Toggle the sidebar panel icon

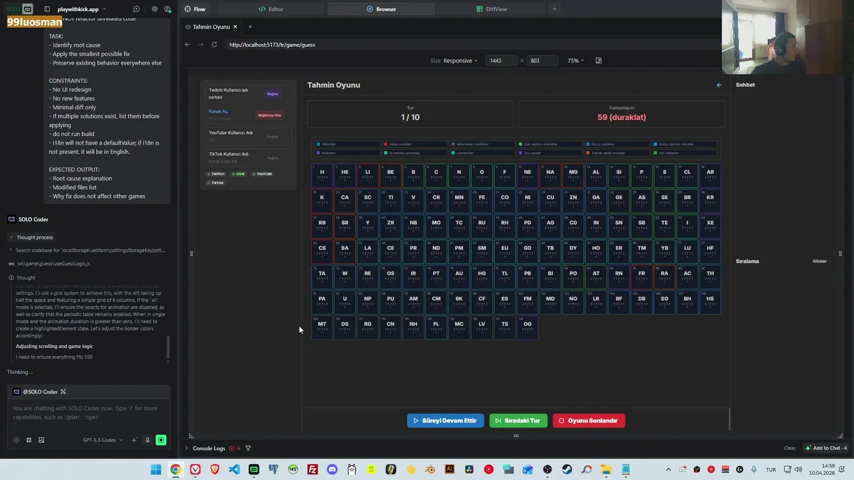click(47, 9)
